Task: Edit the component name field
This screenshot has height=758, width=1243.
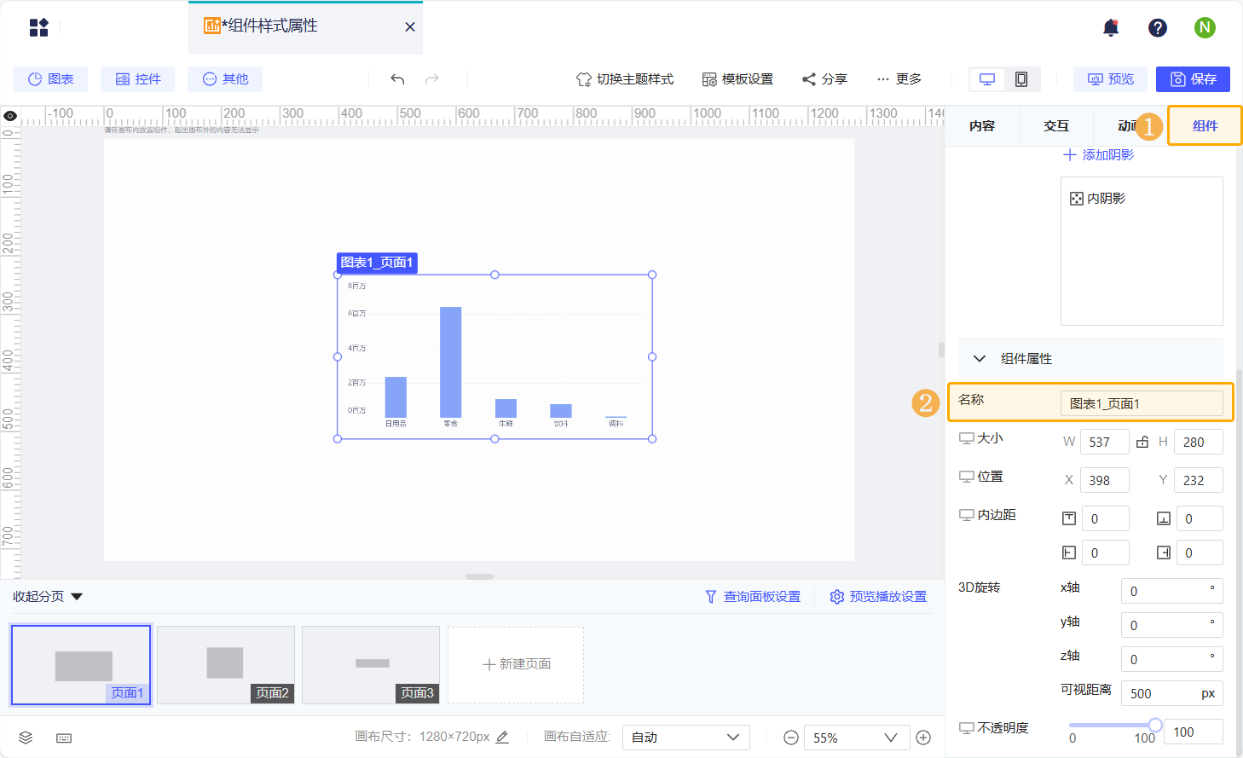Action: pyautogui.click(x=1142, y=403)
